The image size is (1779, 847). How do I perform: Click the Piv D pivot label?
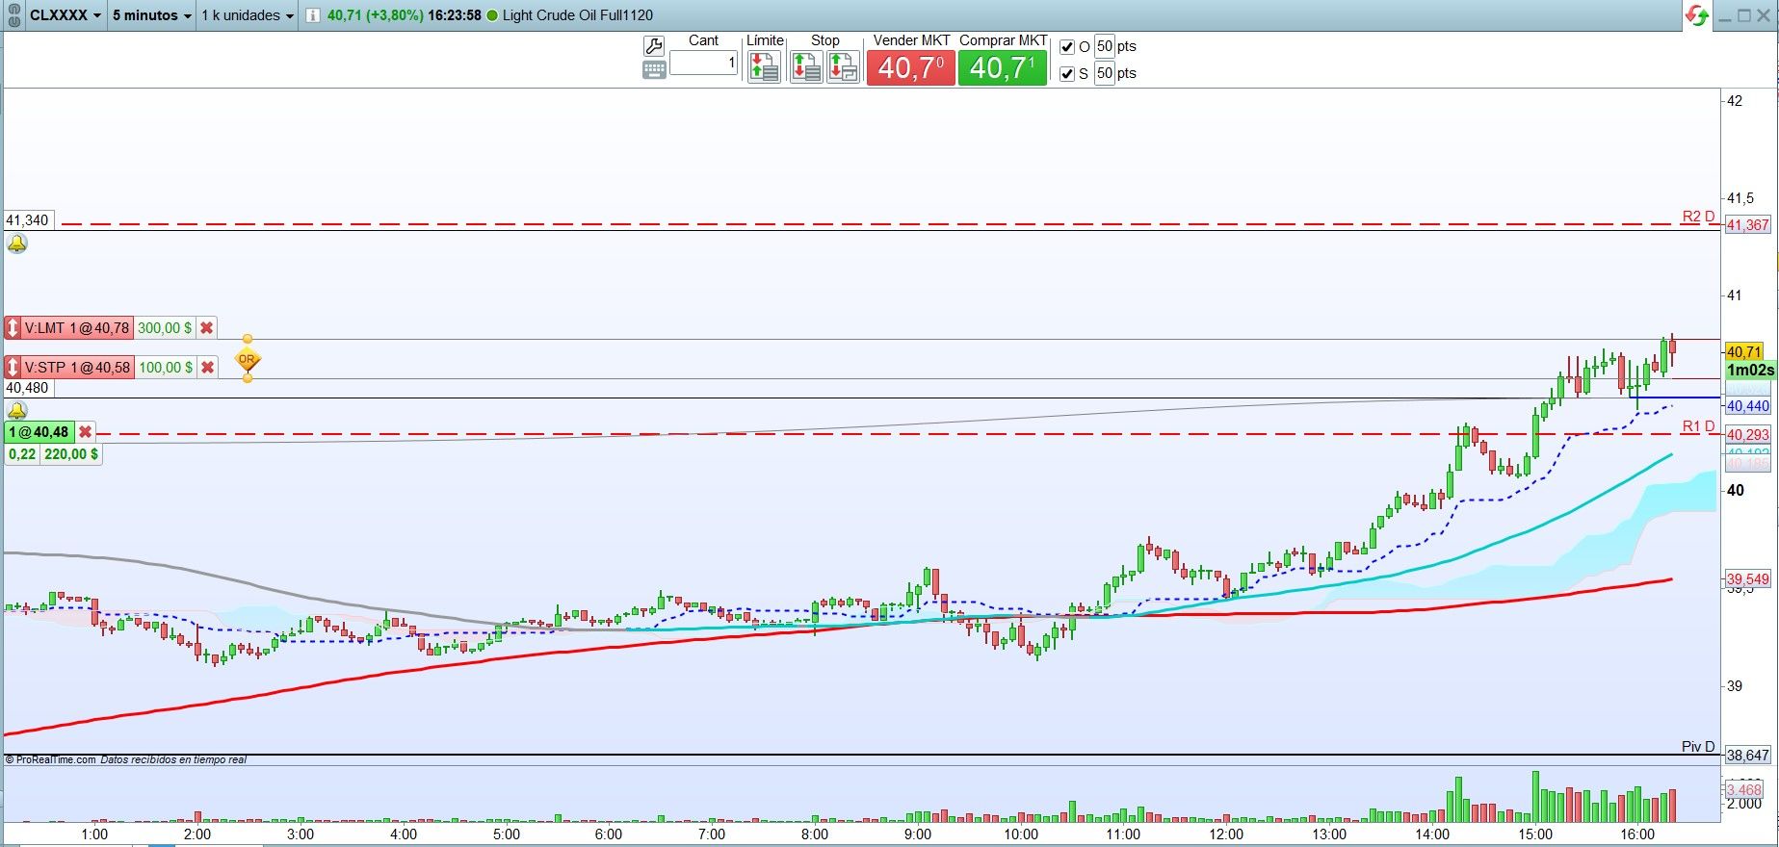tap(1698, 747)
